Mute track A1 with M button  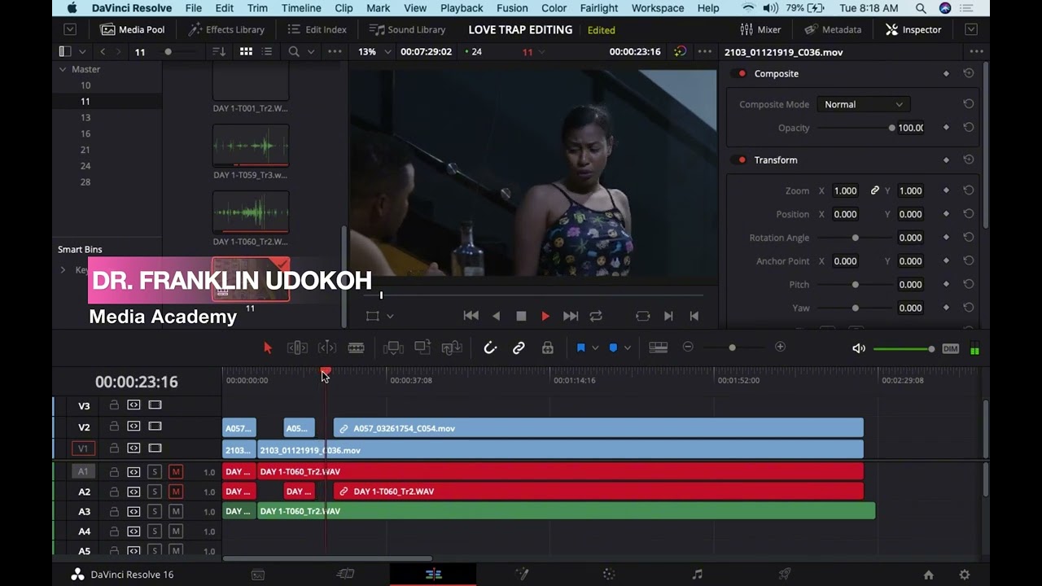click(x=176, y=471)
